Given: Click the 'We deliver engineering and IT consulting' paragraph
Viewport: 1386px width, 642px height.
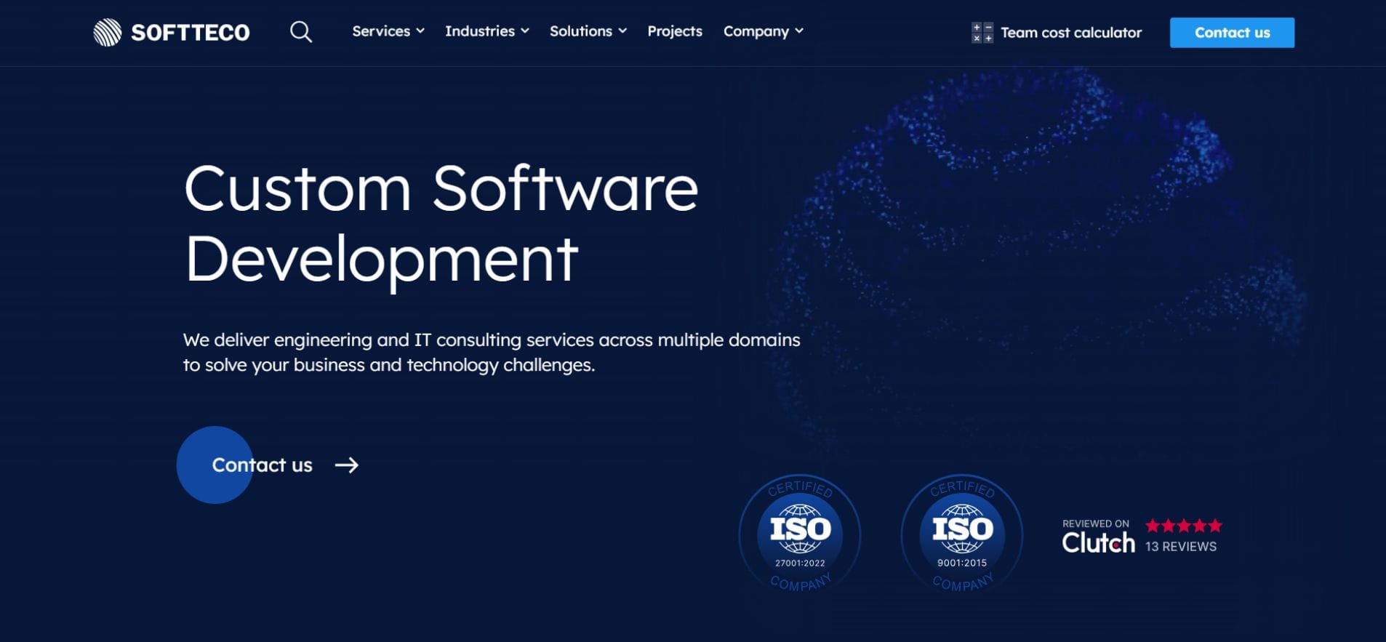Looking at the screenshot, I should (x=492, y=353).
